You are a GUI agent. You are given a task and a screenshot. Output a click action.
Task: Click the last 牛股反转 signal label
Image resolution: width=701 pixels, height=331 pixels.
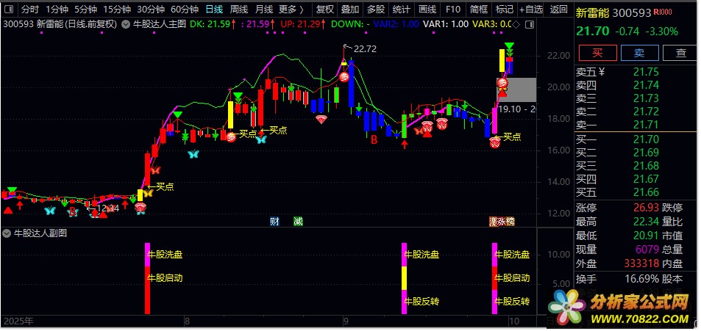coord(512,302)
